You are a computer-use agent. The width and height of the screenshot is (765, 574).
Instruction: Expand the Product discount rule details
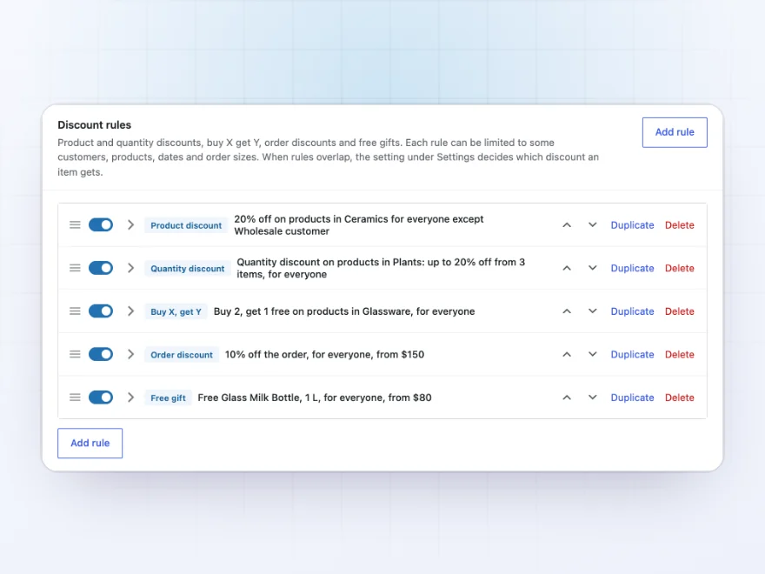pyautogui.click(x=130, y=225)
